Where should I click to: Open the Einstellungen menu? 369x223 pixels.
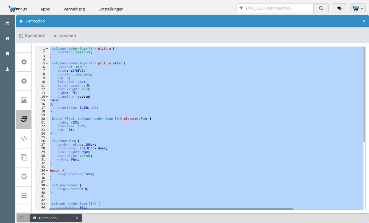pyautogui.click(x=111, y=9)
